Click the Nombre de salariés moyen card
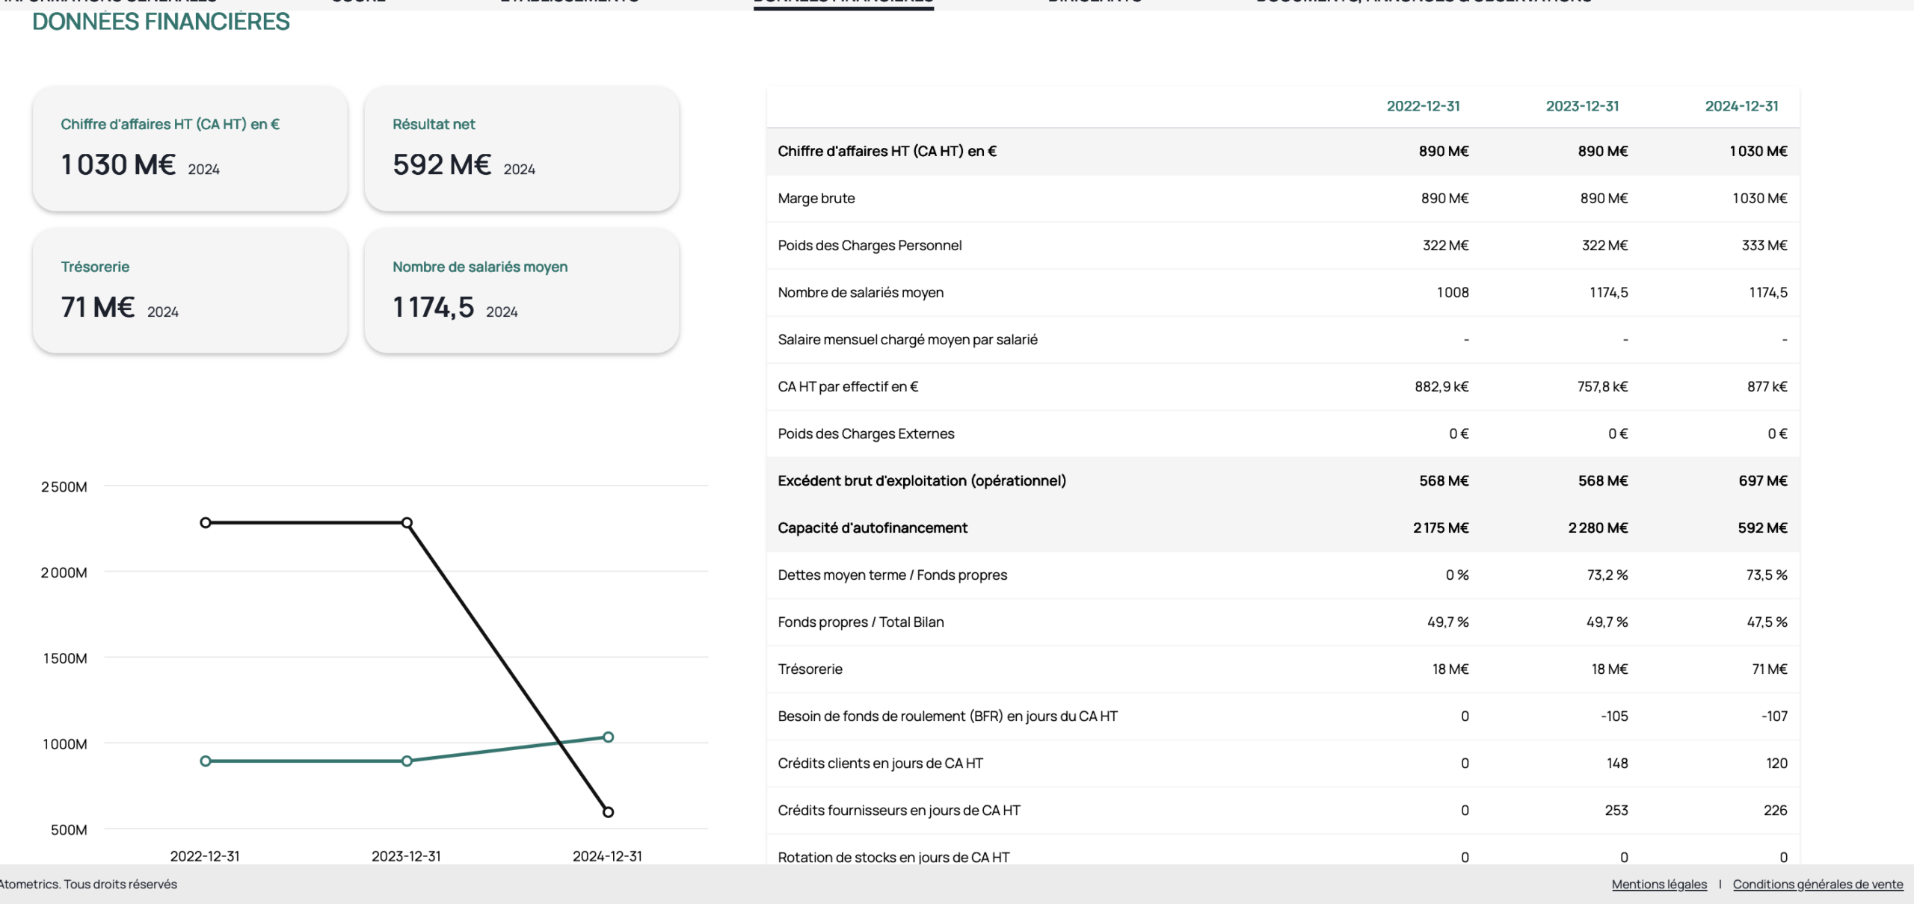Screen dimensions: 1914x904 (521, 290)
